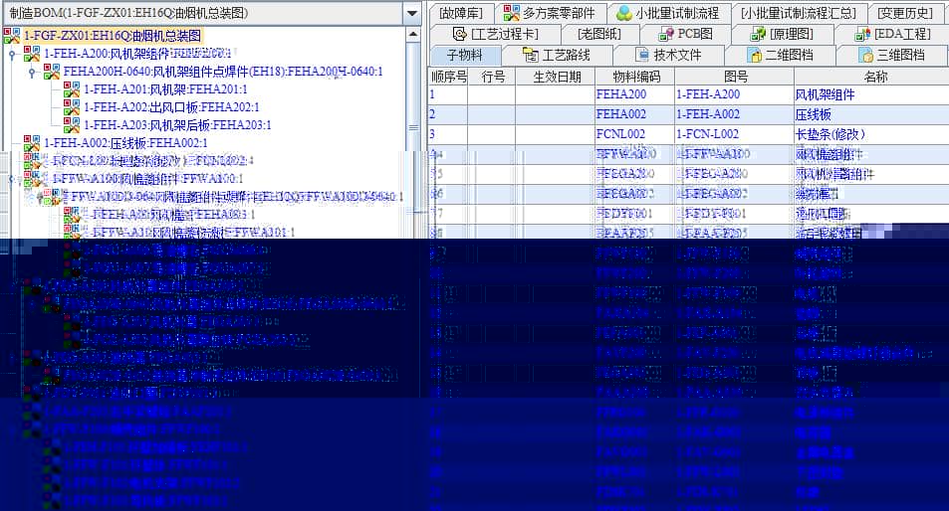Click the 顺序号 column header
Screen dimensions: 949x511
(x=448, y=77)
